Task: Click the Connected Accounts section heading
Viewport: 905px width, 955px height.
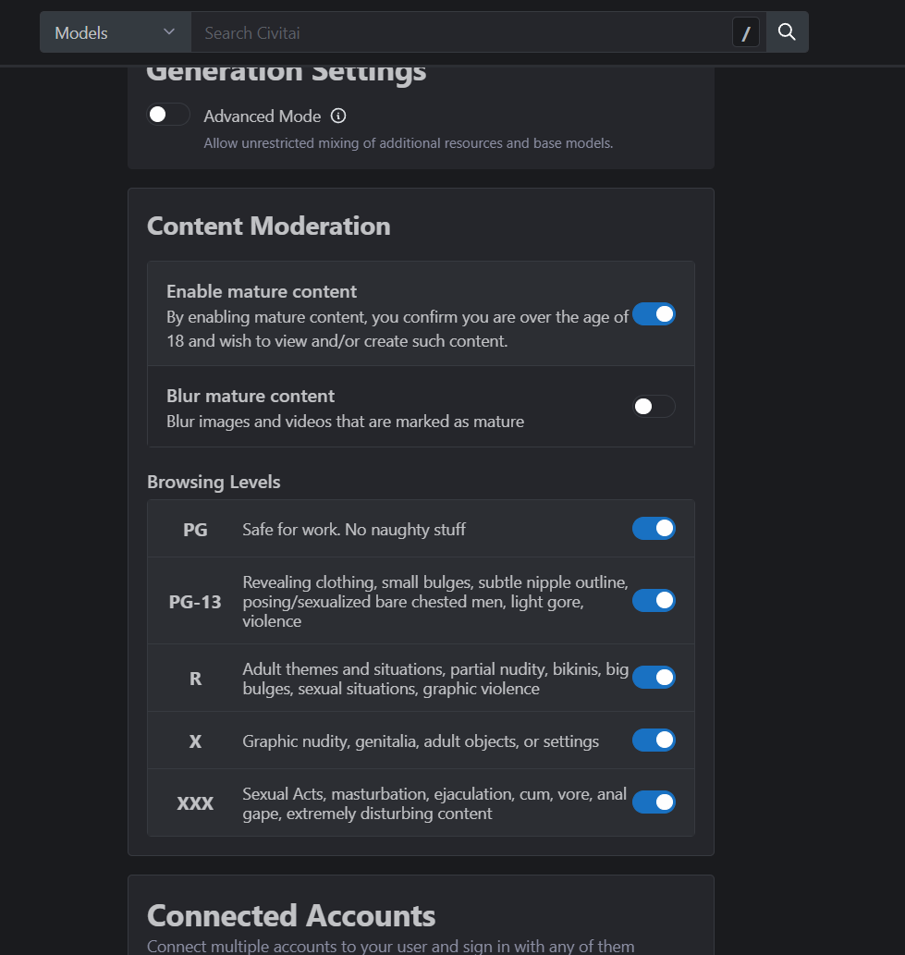Action: click(x=291, y=916)
